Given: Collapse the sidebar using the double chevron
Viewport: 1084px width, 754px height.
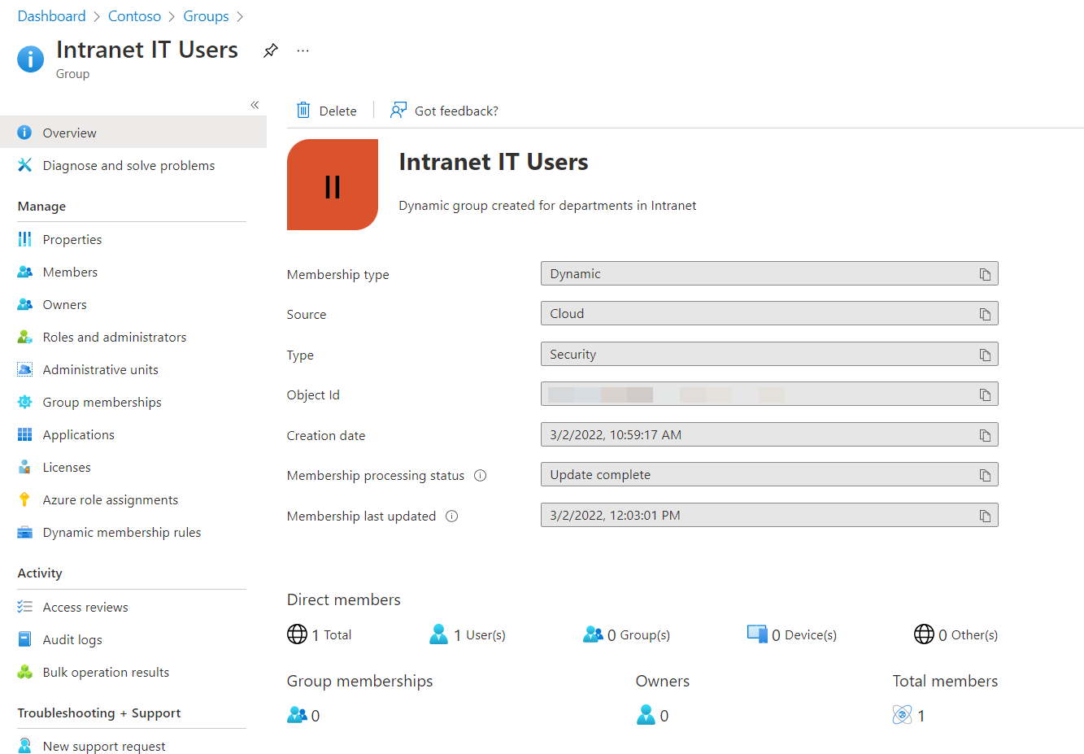Looking at the screenshot, I should click(255, 104).
